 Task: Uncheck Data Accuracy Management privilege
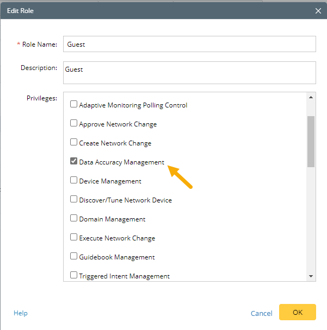point(73,162)
